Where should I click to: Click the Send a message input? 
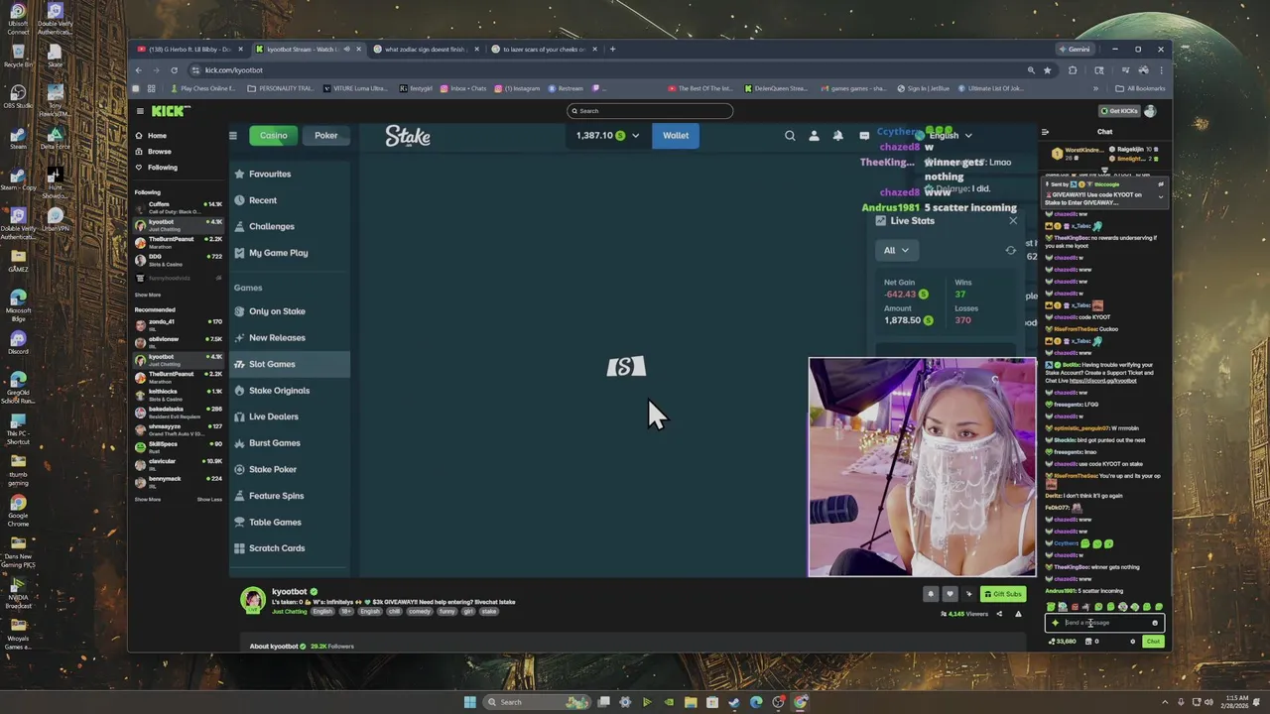(x=1104, y=623)
